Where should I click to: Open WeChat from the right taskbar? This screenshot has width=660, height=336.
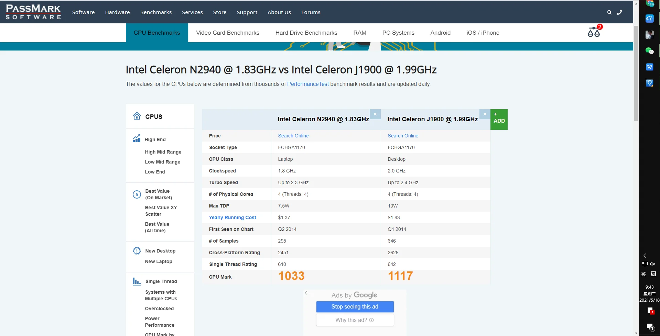coord(649,51)
